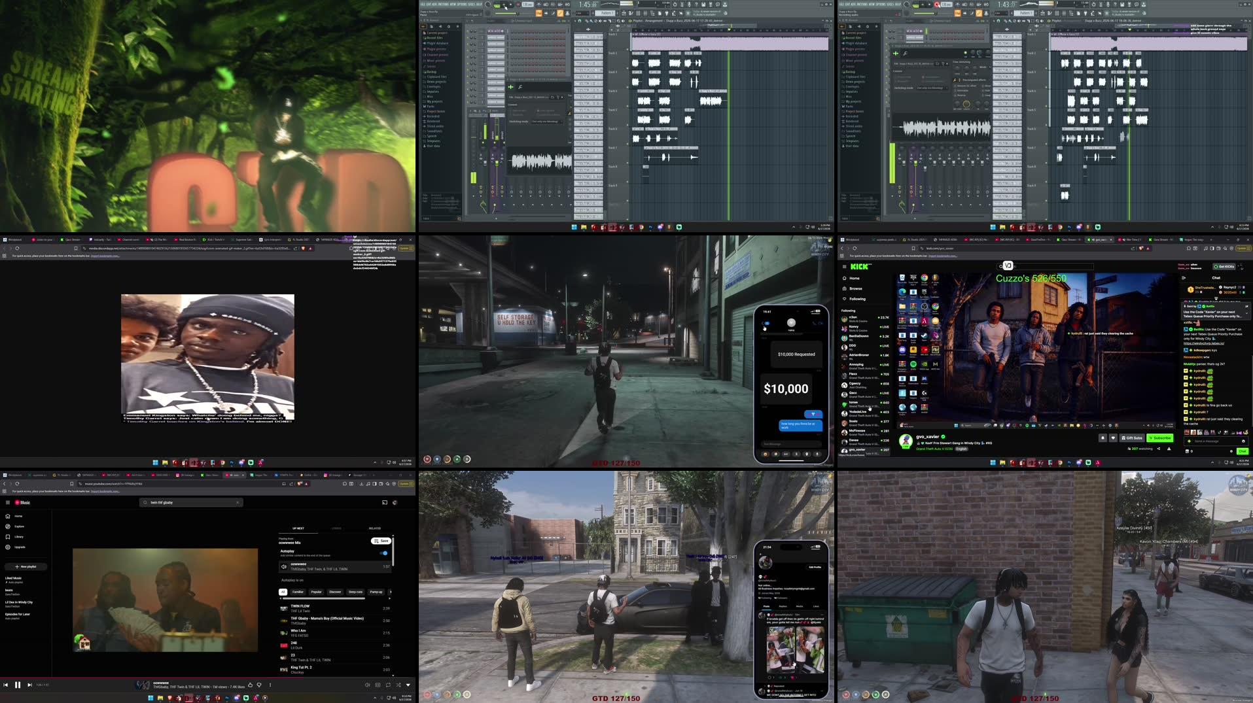
Task: Open File Explorer from the Kick window taskbar
Action: (x=1003, y=462)
